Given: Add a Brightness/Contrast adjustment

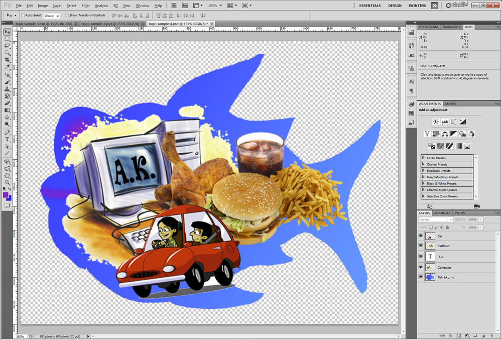Looking at the screenshot, I should [x=436, y=122].
